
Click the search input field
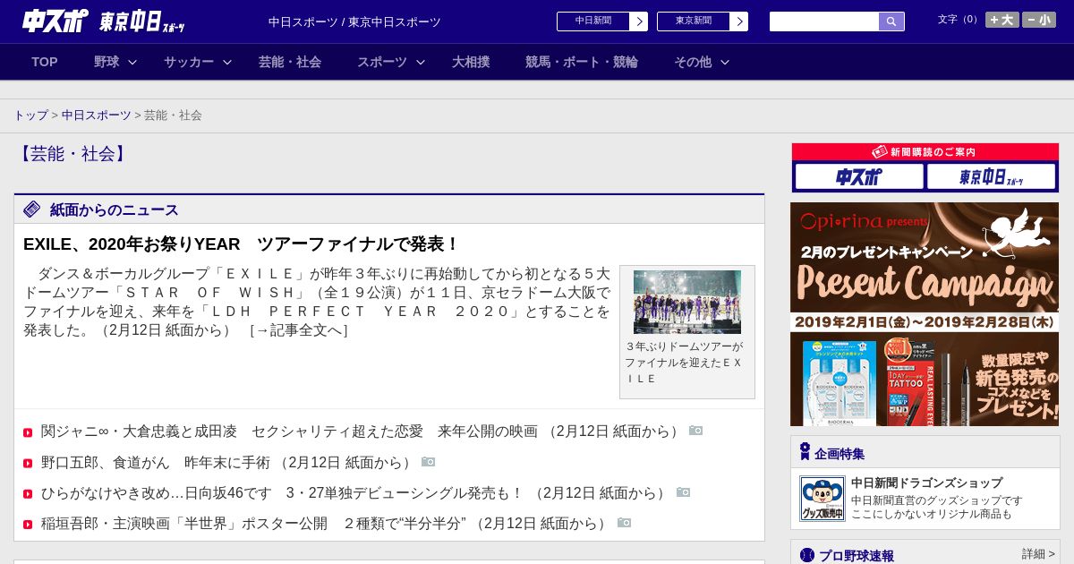point(824,21)
